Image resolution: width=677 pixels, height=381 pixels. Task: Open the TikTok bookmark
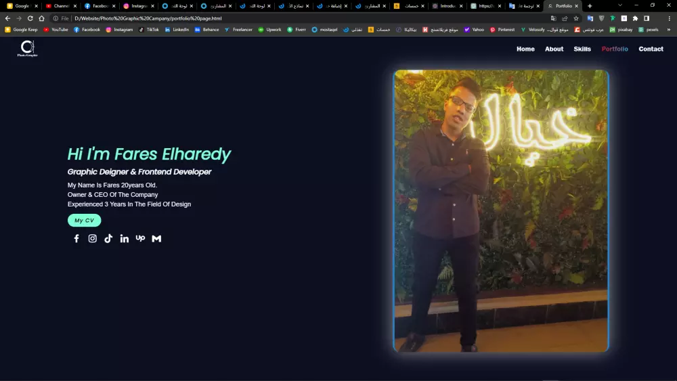148,30
